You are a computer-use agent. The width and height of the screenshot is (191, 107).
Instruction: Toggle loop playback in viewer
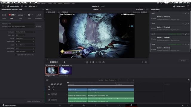[x=104, y=62]
